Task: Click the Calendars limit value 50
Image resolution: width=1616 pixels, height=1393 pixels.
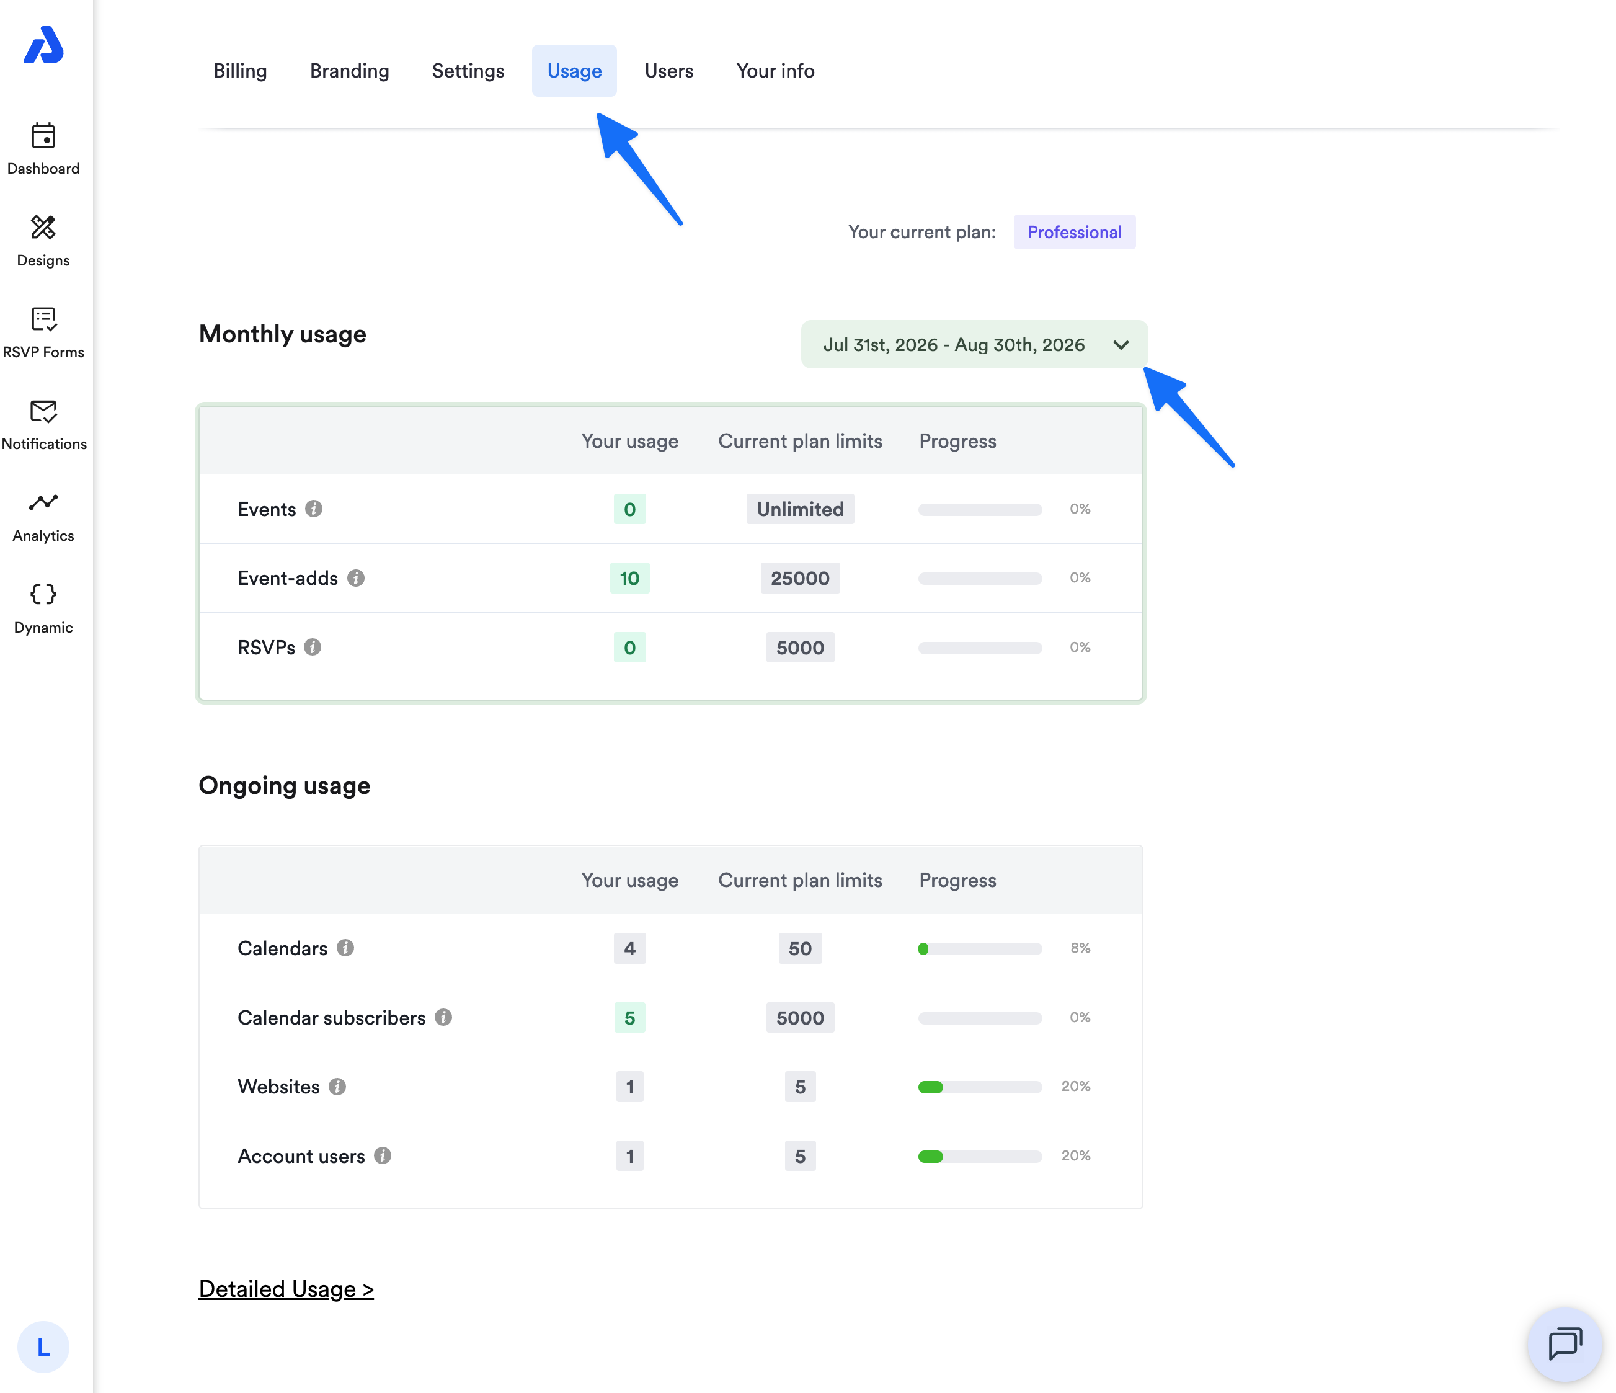Action: coord(800,948)
